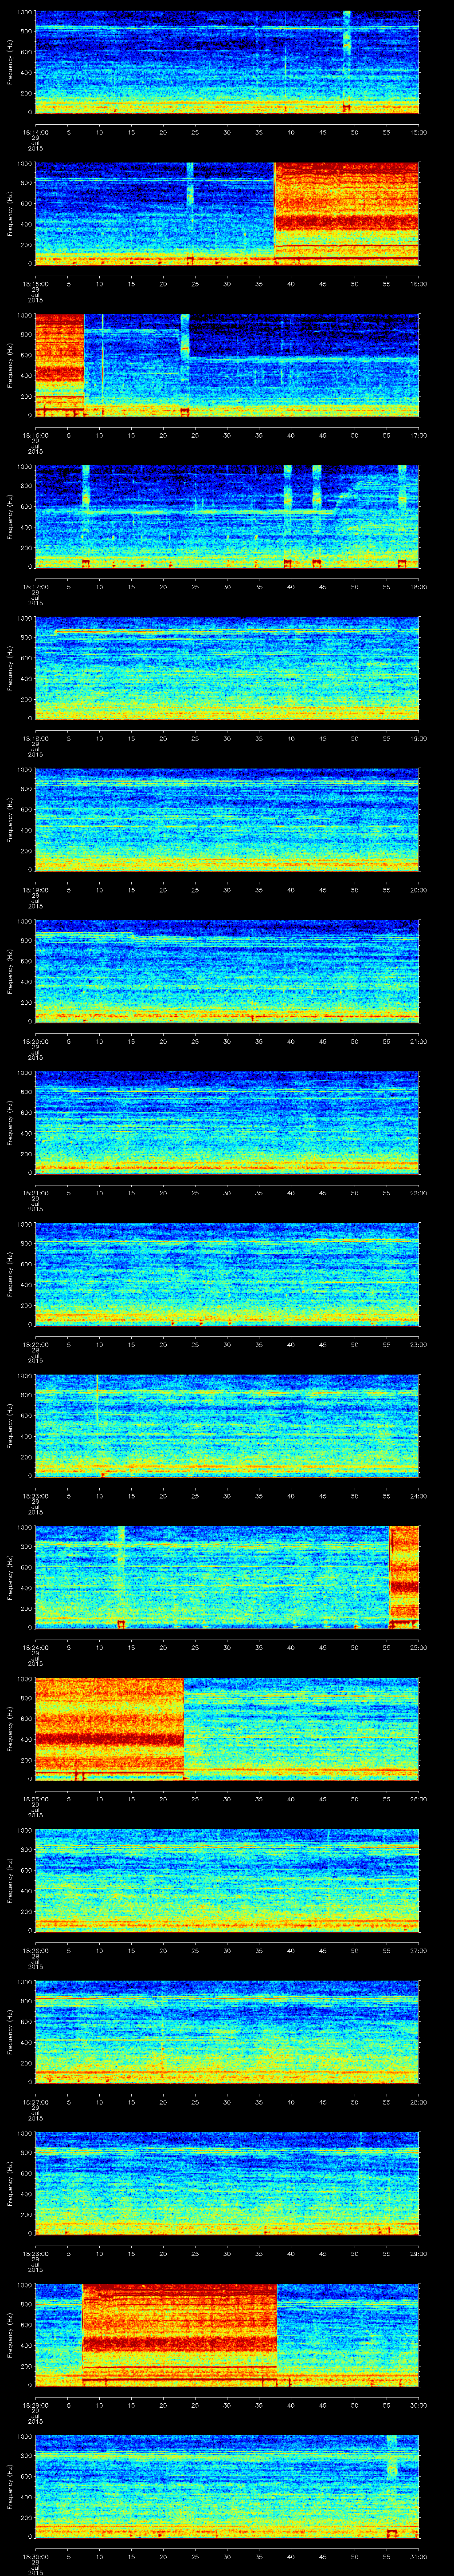454x2576 pixels.
Task: Click the "18:18:00" start time label
Action: click(x=35, y=737)
